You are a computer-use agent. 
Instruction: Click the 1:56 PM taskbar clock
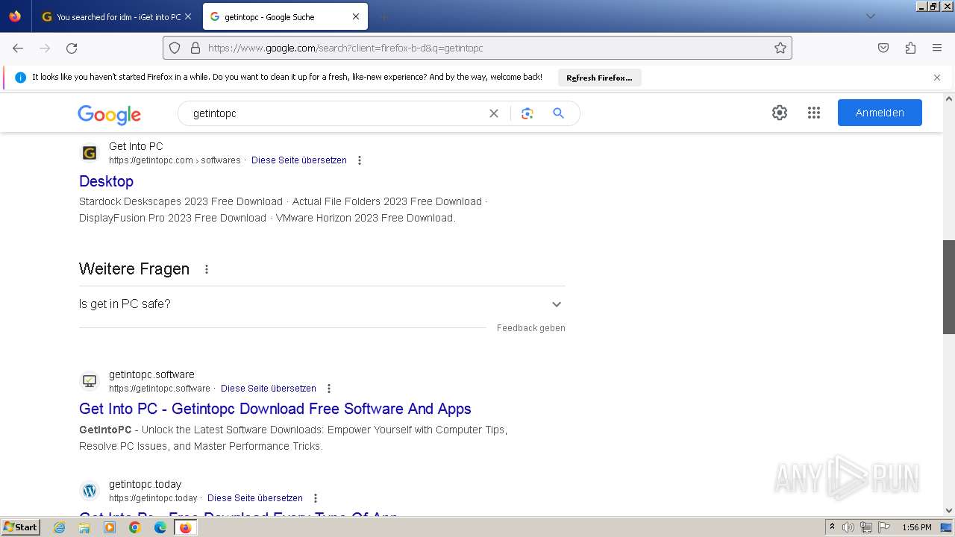[x=917, y=527]
